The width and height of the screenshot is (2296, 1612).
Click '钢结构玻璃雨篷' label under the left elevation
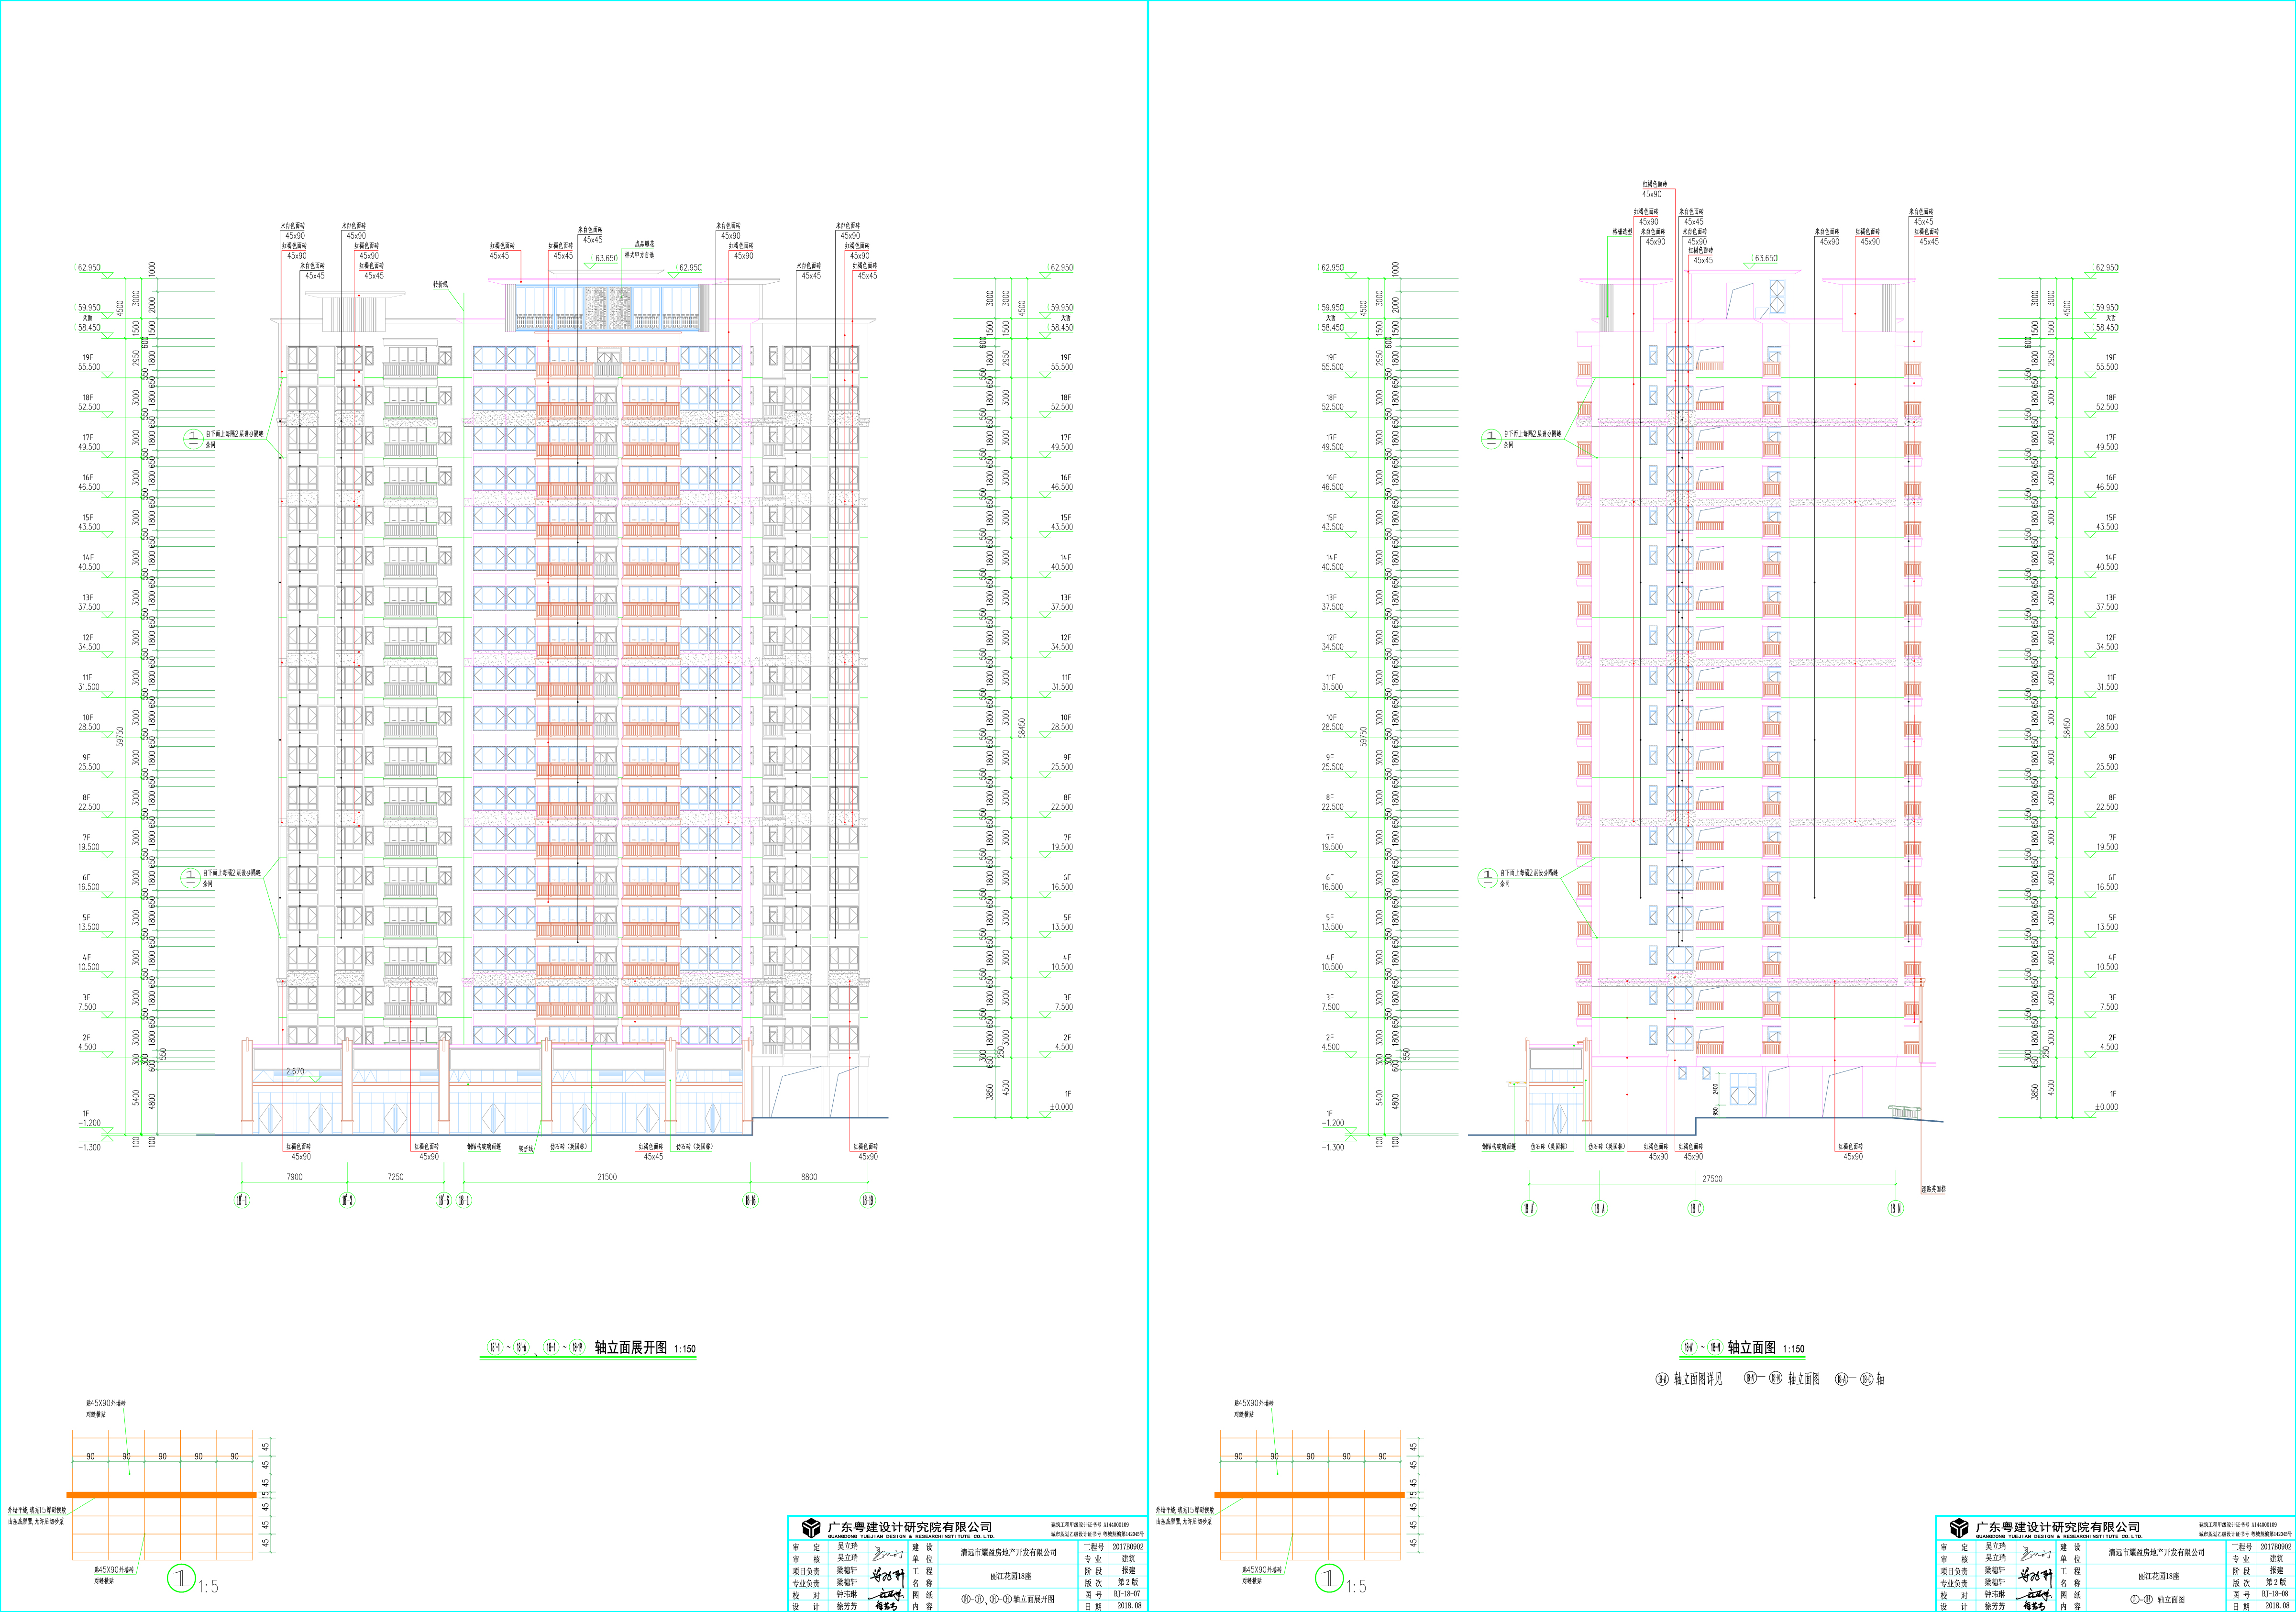click(485, 1147)
